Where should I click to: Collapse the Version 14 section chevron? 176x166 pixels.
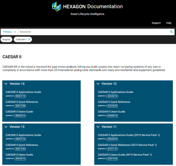[x=6, y=84]
